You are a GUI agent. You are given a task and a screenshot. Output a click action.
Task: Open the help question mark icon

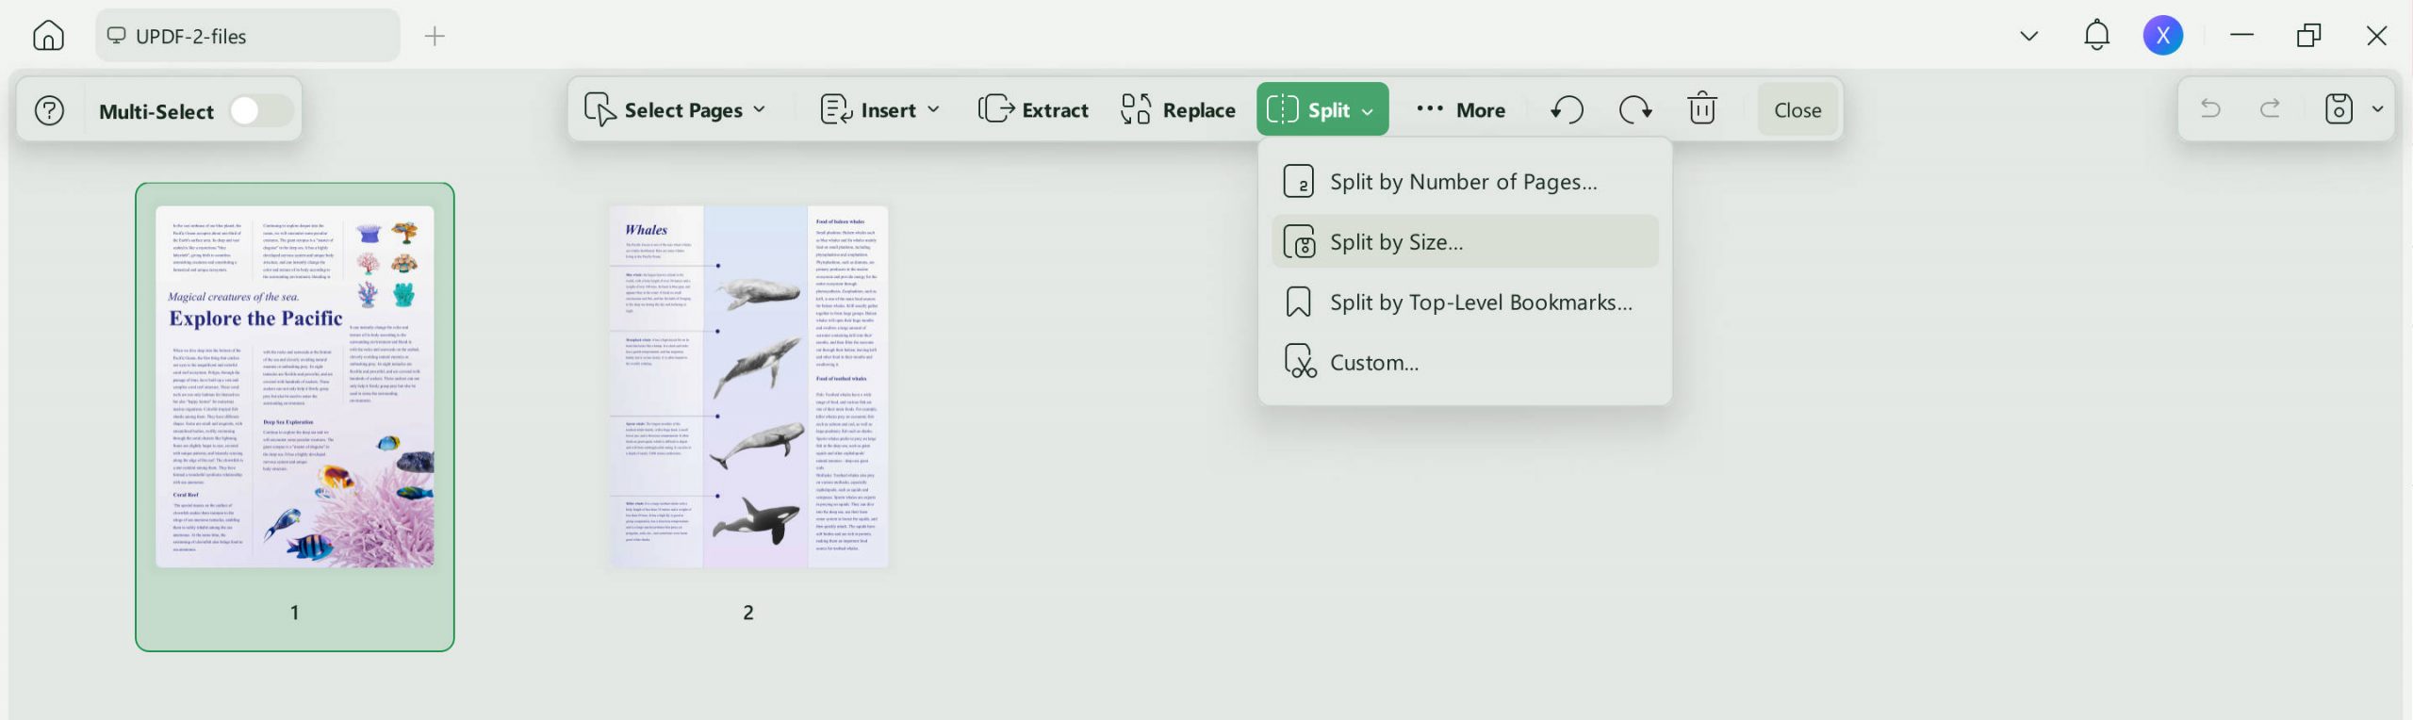49,111
